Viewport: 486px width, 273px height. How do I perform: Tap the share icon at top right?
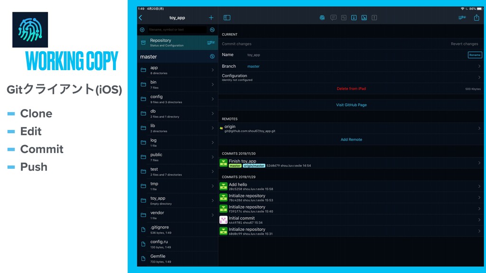(x=477, y=18)
